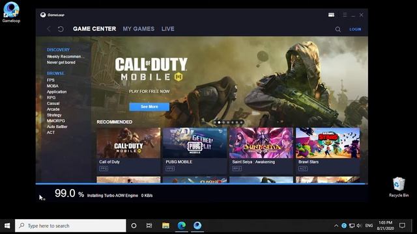Click the LOGIN link

pos(355,29)
